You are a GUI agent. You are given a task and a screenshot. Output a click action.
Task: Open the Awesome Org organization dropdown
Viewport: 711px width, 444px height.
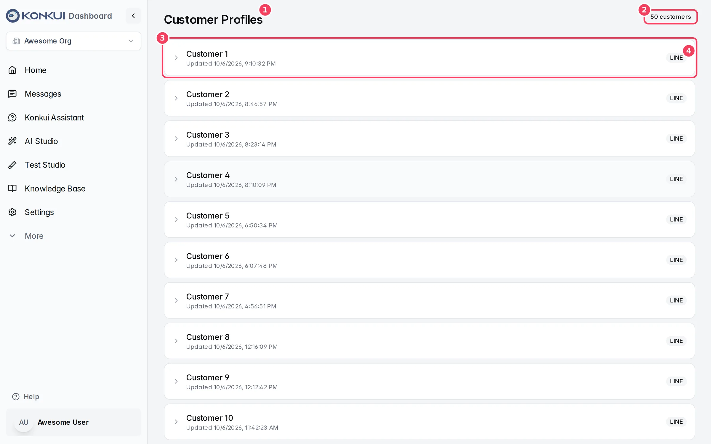click(x=73, y=41)
